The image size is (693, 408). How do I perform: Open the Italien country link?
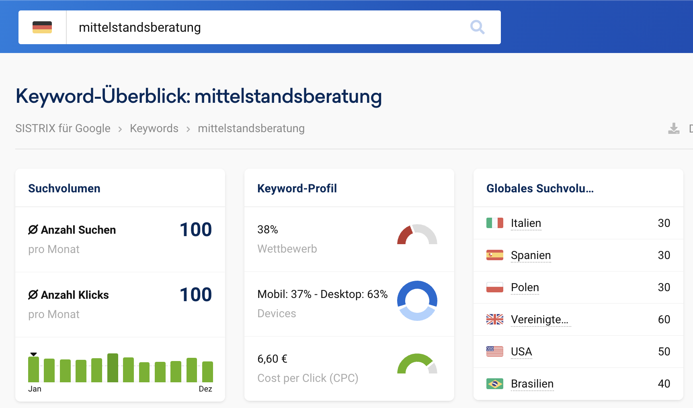click(526, 223)
